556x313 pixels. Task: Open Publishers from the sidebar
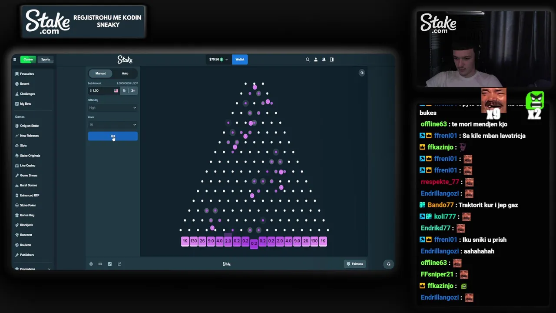point(27,255)
